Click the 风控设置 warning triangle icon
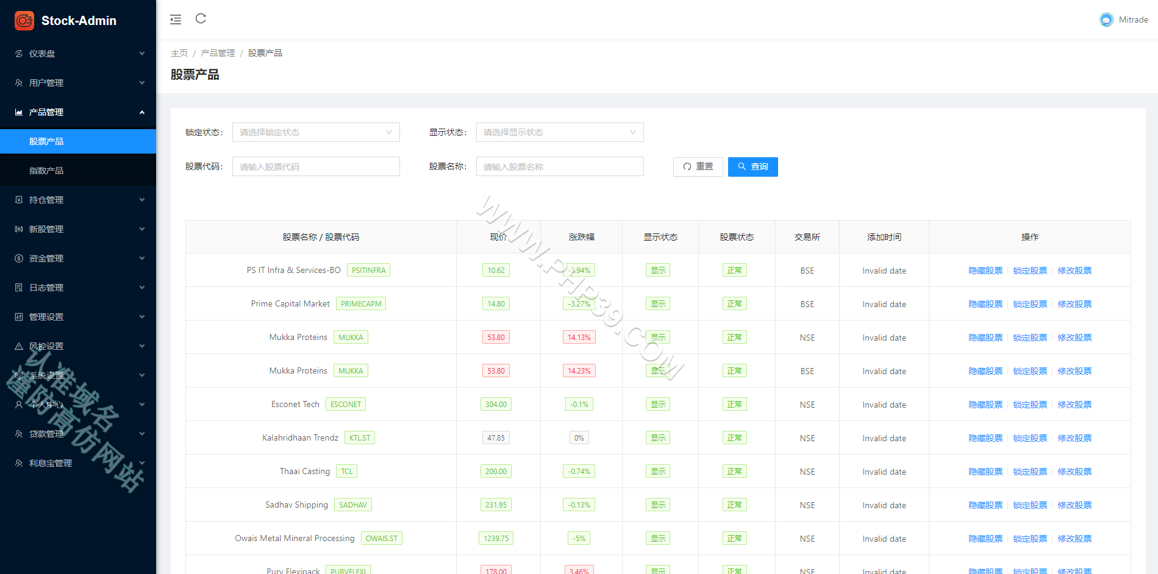This screenshot has width=1158, height=574. [x=19, y=346]
